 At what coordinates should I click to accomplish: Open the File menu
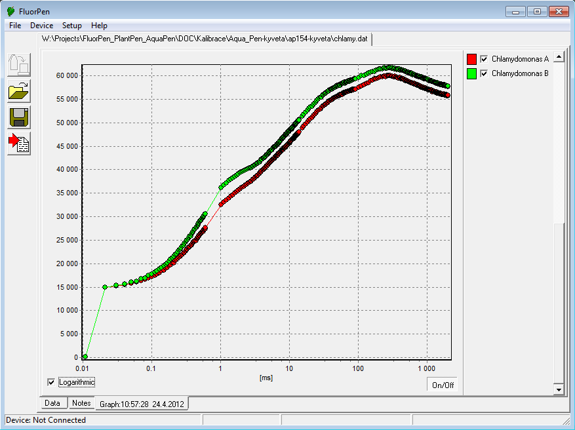[15, 26]
